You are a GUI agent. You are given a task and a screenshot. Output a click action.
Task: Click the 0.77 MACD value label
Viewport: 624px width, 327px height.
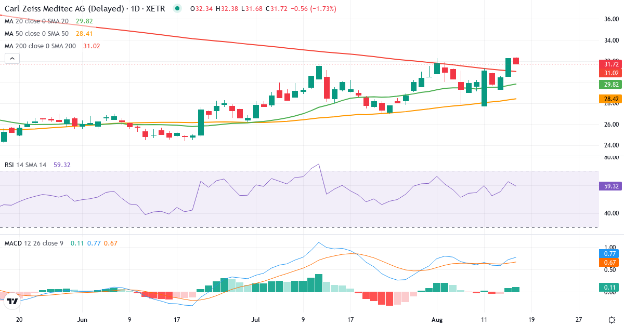(609, 254)
